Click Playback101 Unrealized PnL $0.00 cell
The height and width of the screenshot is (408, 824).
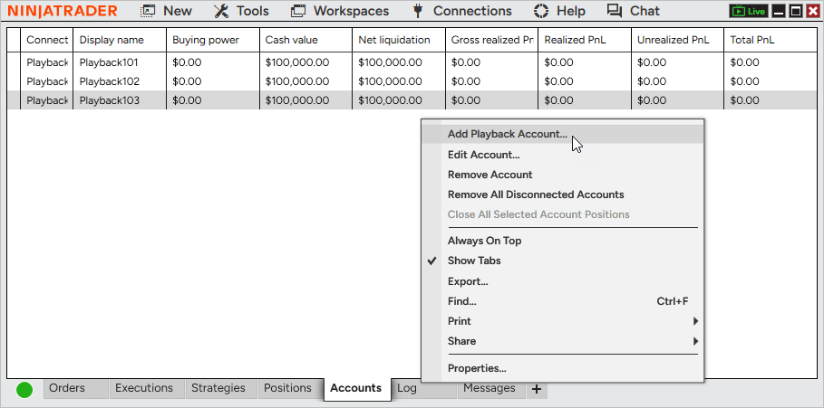677,62
